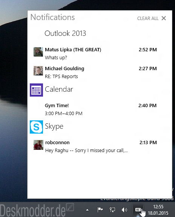Toggle the notifications tray icon
Screen dimensions: 175x217
138,210
